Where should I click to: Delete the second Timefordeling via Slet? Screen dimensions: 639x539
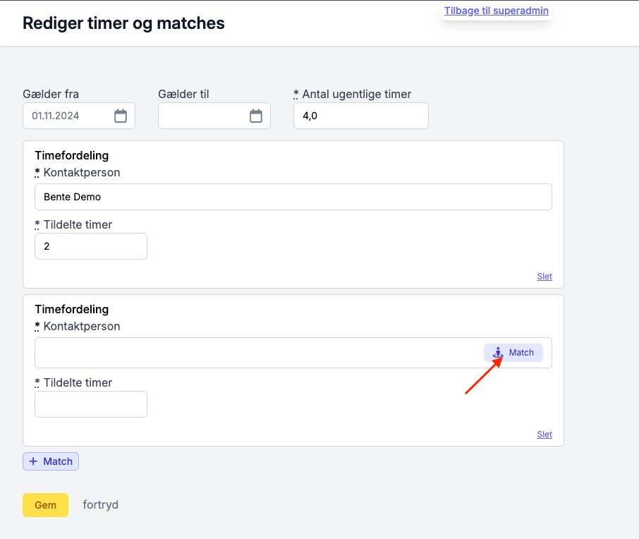click(544, 435)
